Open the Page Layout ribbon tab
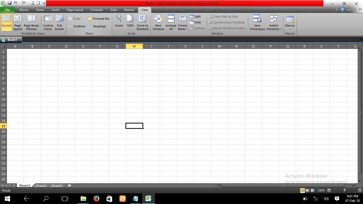The height and width of the screenshot is (204, 363). (75, 10)
